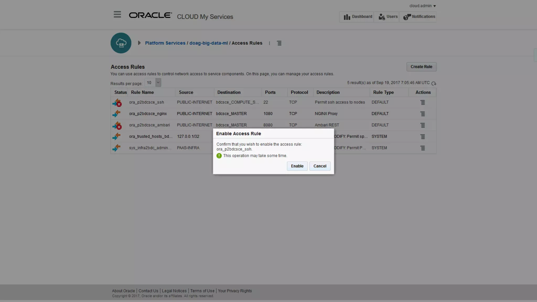Screen dimensions: 537x302
Task: Cancel the Enable Access Rule dialog
Action: click(x=320, y=166)
